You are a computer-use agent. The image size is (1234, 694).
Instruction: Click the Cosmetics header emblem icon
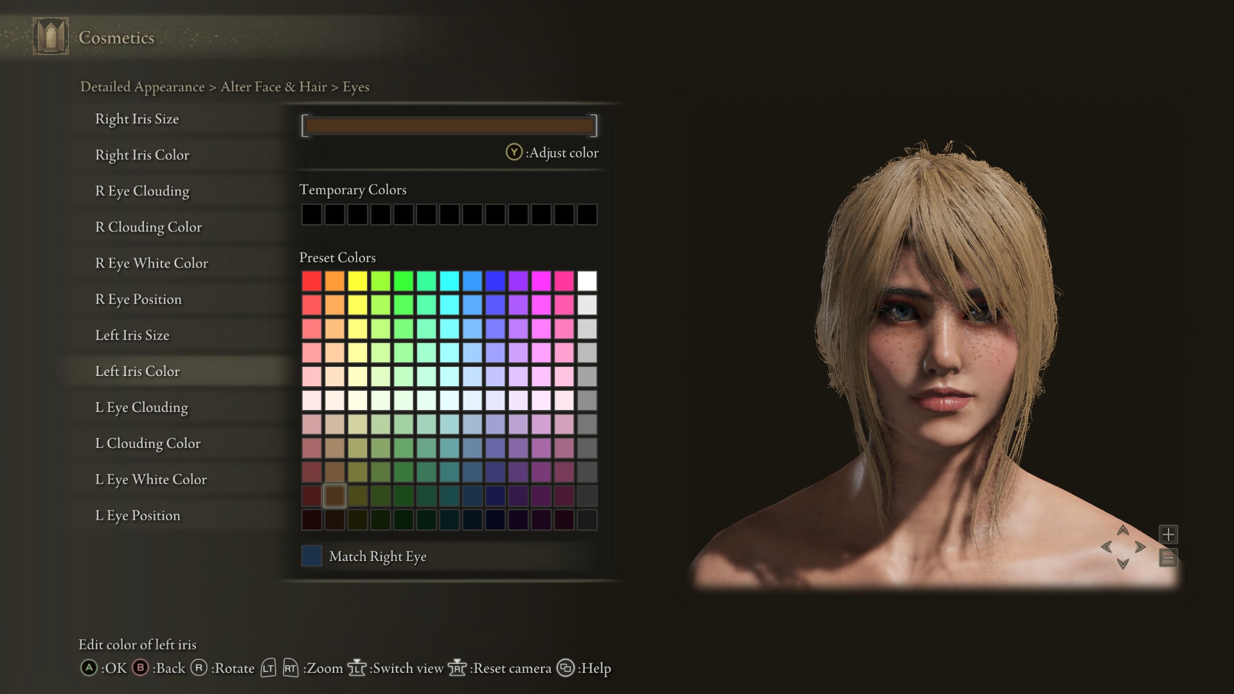tap(51, 37)
